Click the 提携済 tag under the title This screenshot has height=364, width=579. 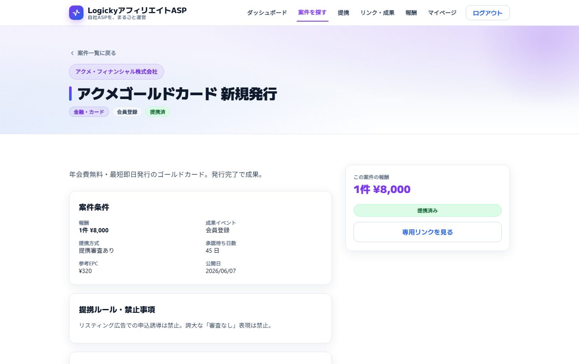tap(158, 112)
